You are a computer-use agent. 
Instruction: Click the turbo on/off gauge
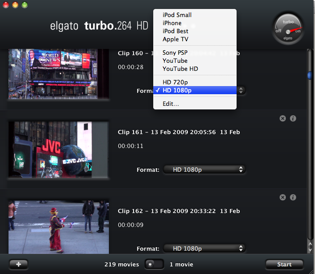(288, 28)
